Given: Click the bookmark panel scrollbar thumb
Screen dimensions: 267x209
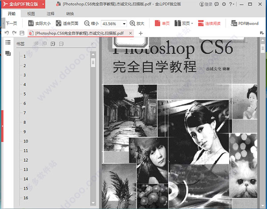Looking at the screenshot, I should click(x=93, y=62).
